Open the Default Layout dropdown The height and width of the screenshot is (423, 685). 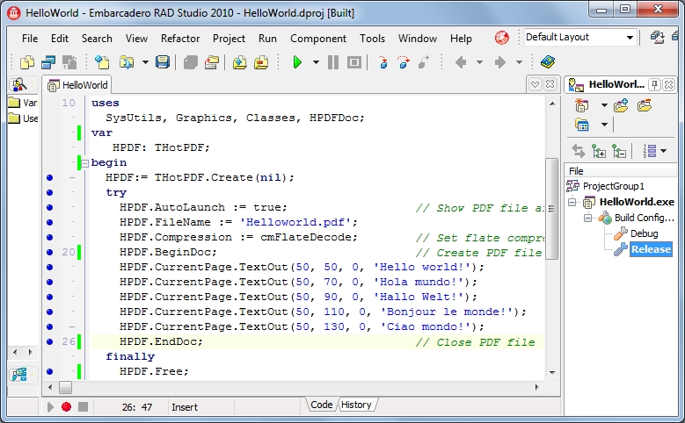pyautogui.click(x=630, y=38)
